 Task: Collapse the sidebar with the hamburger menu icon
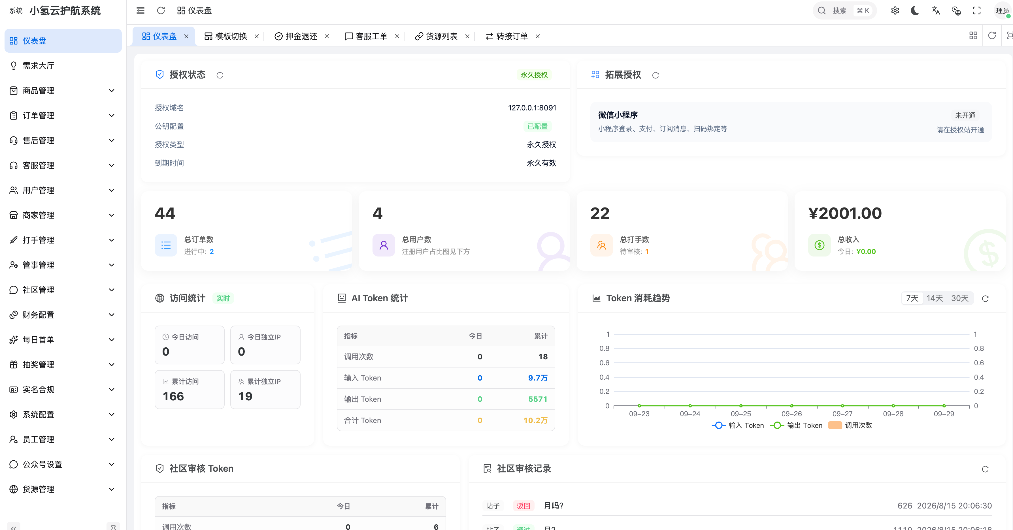pyautogui.click(x=141, y=10)
